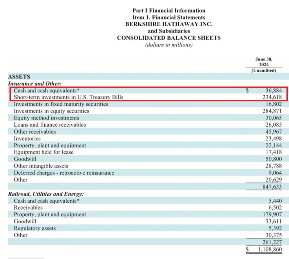The image size is (289, 259).
Task: Click the 'Receivables' label
Action: pyautogui.click(x=28, y=208)
